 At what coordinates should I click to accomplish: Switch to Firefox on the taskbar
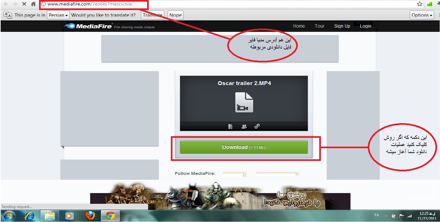90,215
